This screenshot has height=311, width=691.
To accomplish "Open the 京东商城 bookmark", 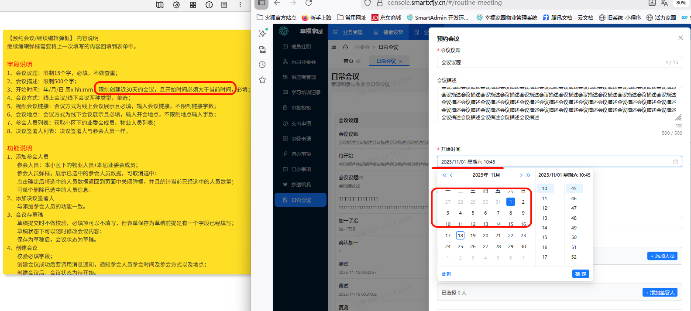I will pos(386,18).
